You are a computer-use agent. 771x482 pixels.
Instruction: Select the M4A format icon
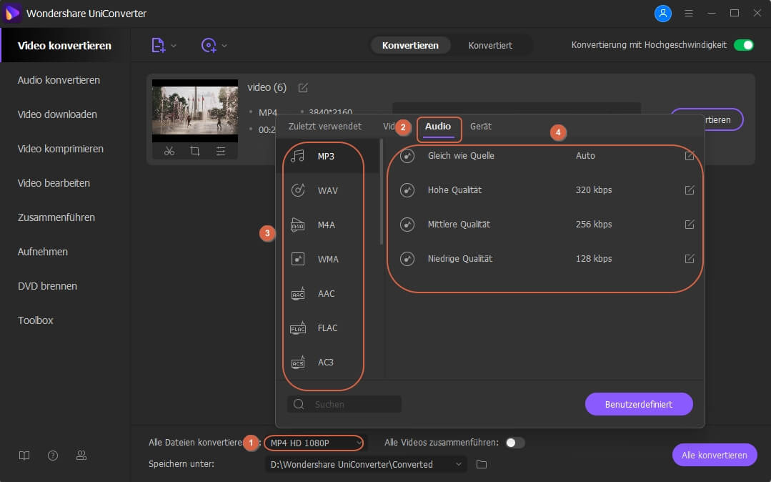click(297, 225)
